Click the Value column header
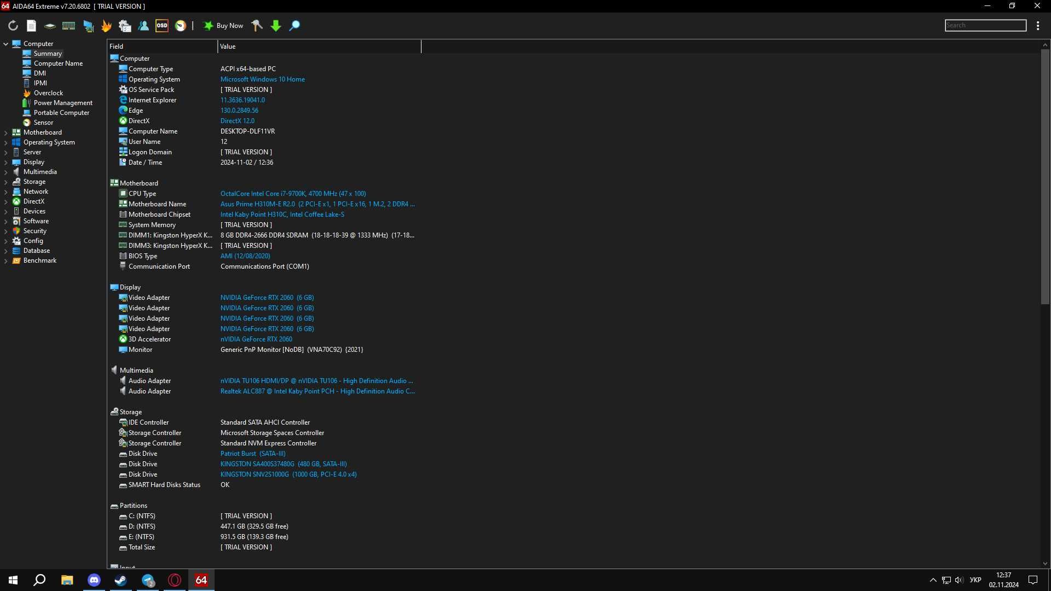The image size is (1051, 591). [320, 47]
